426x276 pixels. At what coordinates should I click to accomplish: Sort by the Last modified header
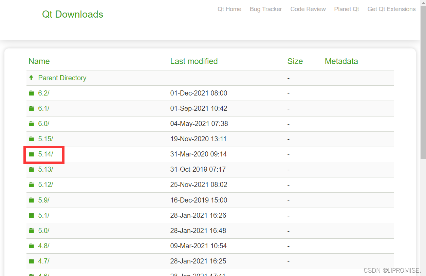[x=194, y=61]
